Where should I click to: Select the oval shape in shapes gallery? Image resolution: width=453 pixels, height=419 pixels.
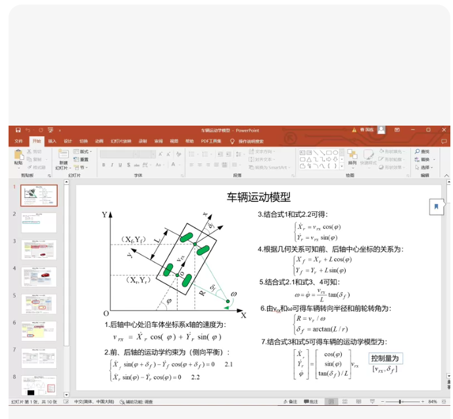point(335,153)
